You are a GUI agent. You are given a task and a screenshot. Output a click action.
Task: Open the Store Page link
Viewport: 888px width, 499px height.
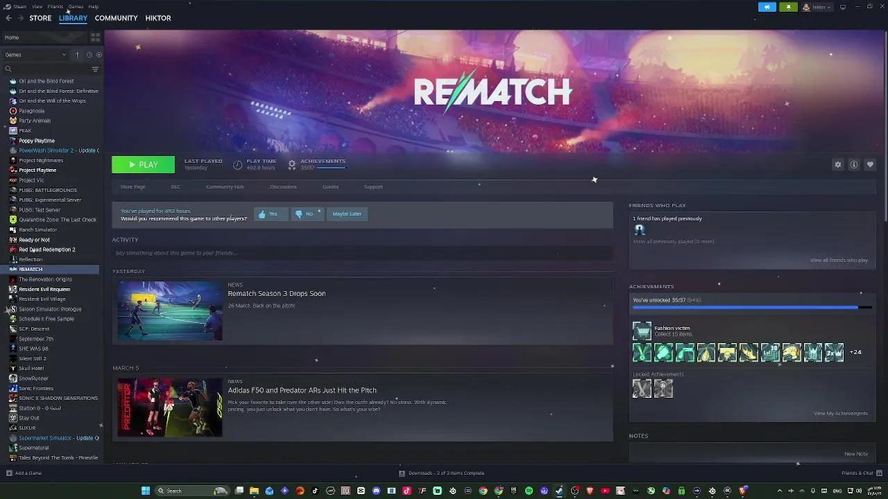133,186
